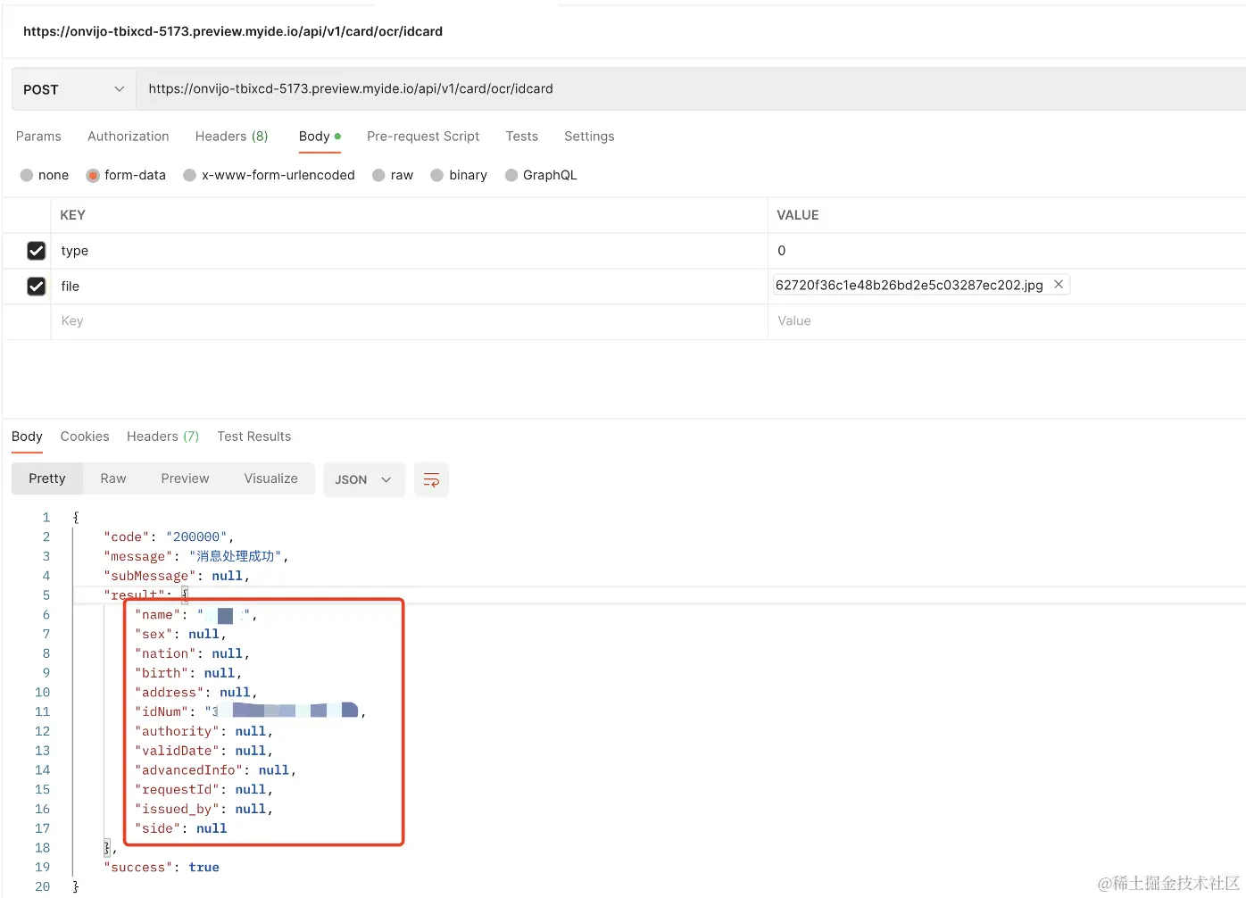Click the "sex": null line
The width and height of the screenshot is (1246, 898).
[180, 635]
